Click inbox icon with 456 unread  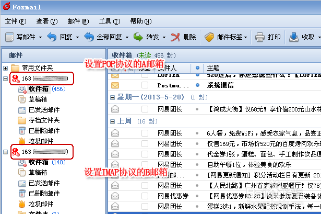pos(22,89)
